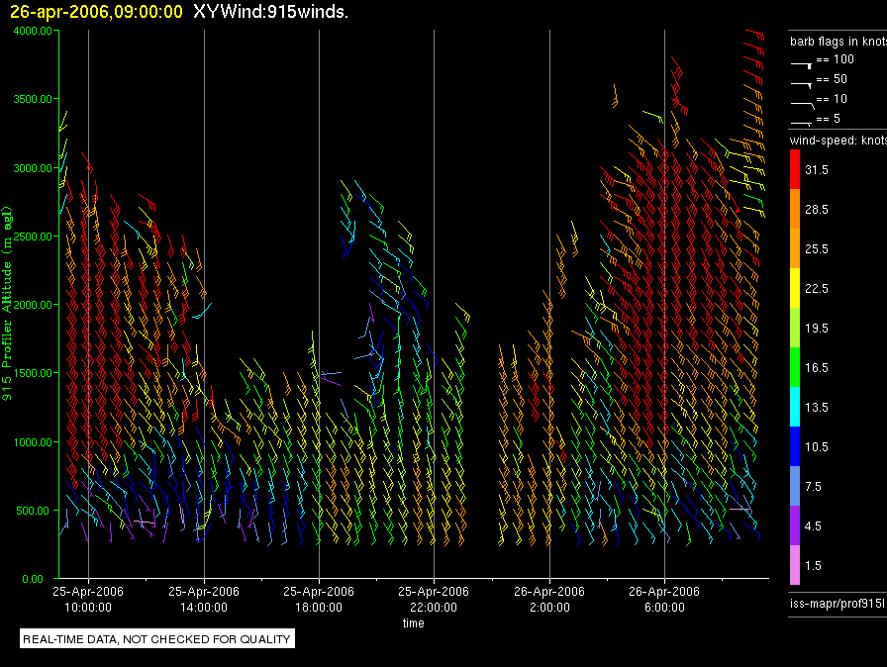
Task: Choose the cyan 13.5 knots legend color
Action: [796, 407]
